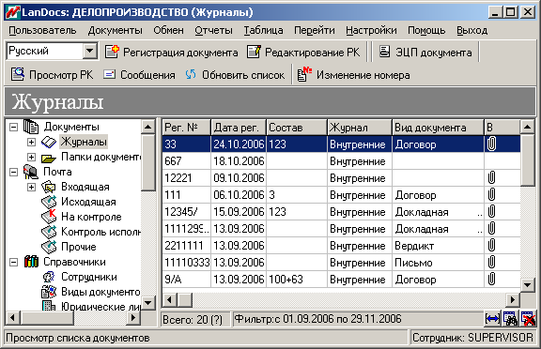This screenshot has height=349, width=541.
Task: Open the Обмен menu
Action: pos(168,31)
